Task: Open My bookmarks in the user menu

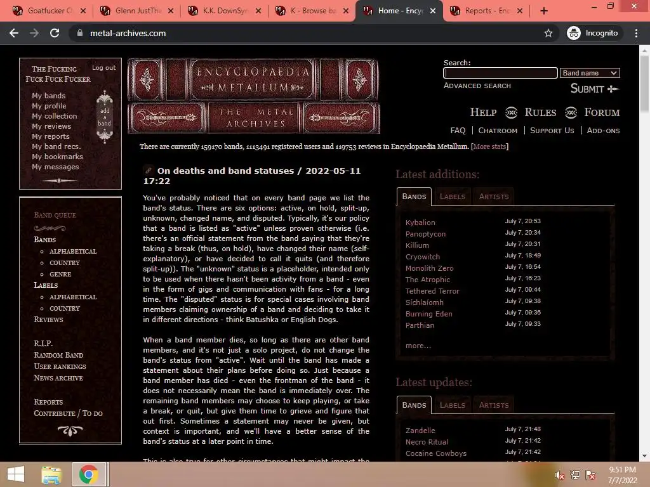Action: (x=57, y=157)
